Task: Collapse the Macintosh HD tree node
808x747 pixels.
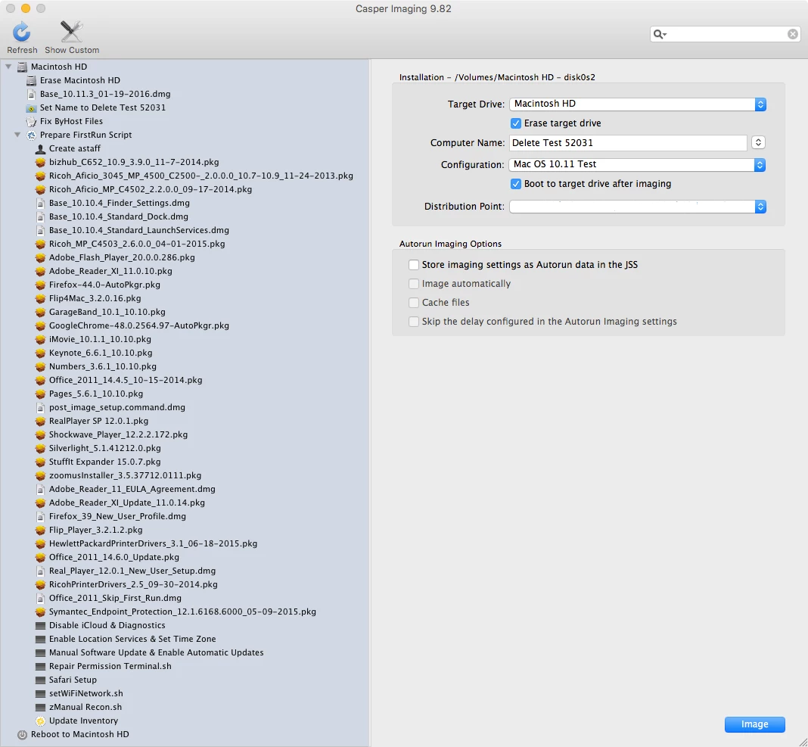Action: coord(8,67)
